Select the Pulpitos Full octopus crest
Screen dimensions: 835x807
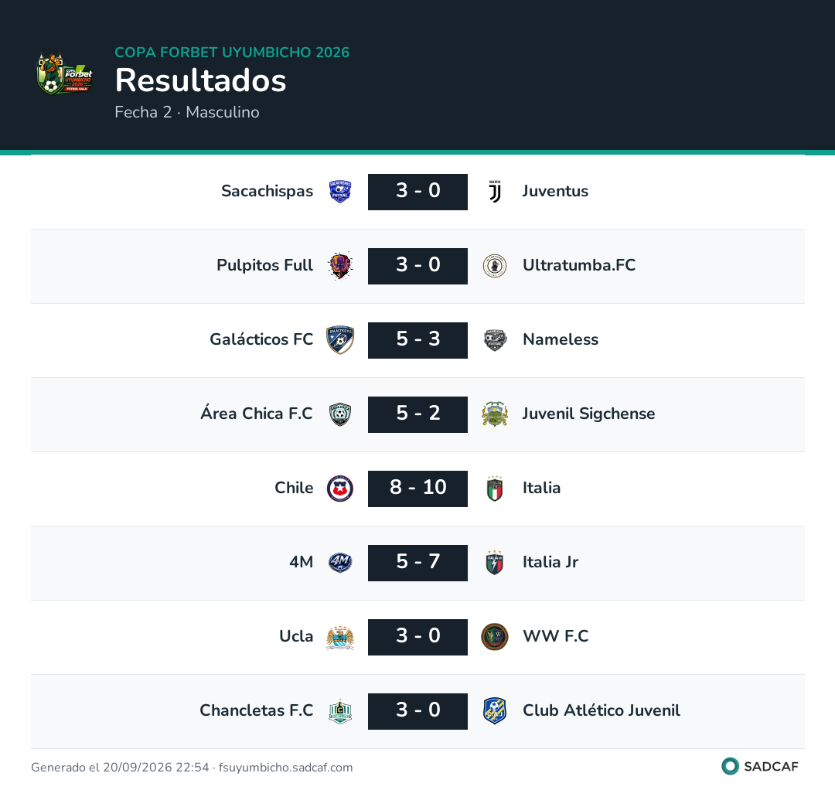pos(339,266)
